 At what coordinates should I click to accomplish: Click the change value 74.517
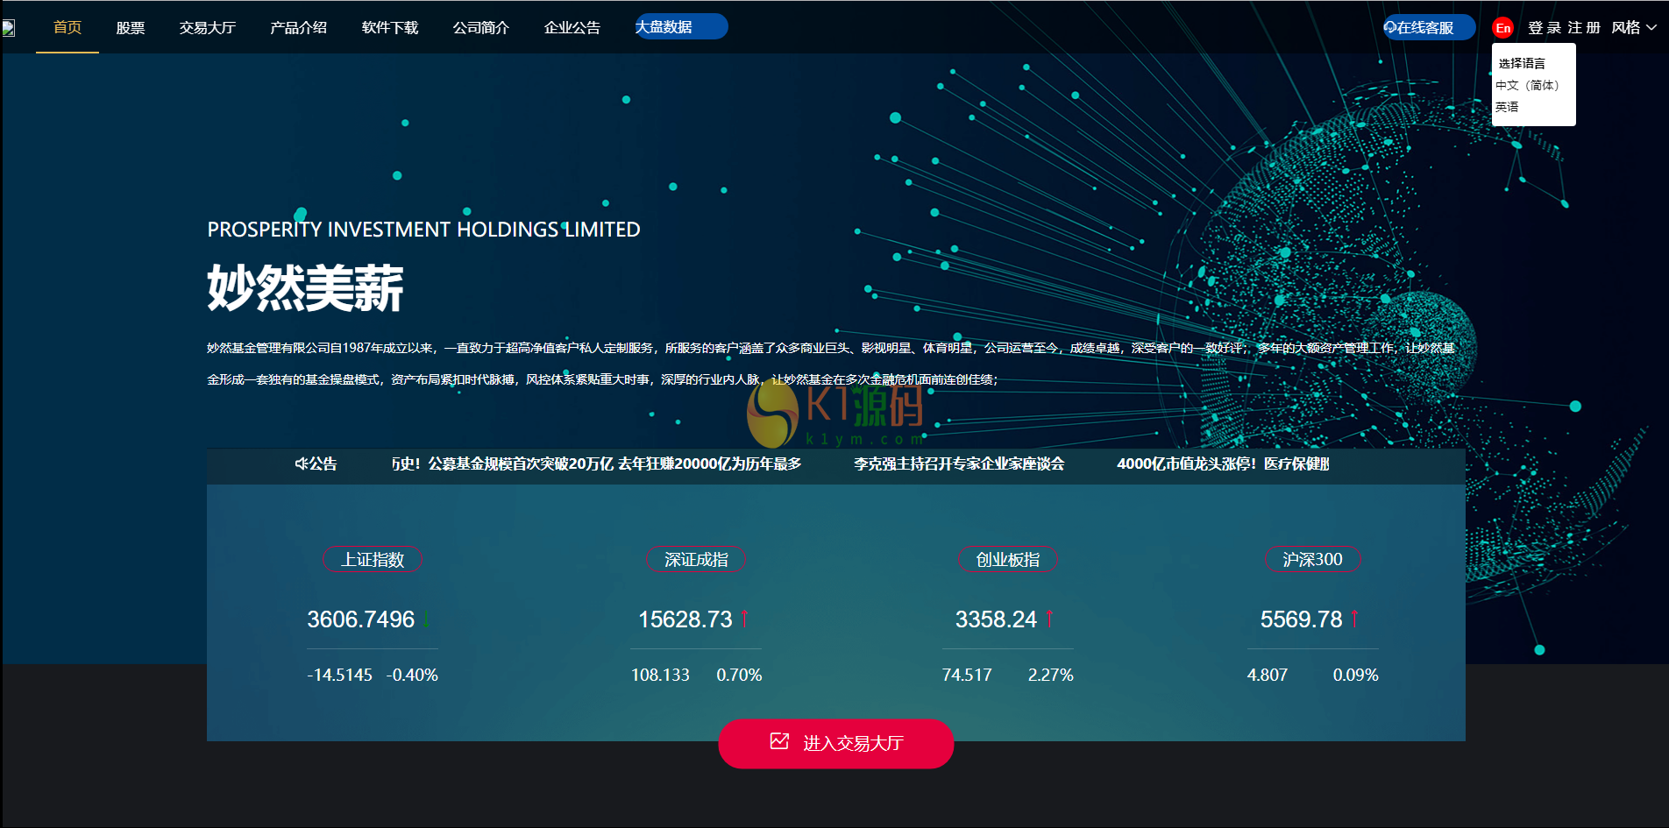pyautogui.click(x=967, y=675)
